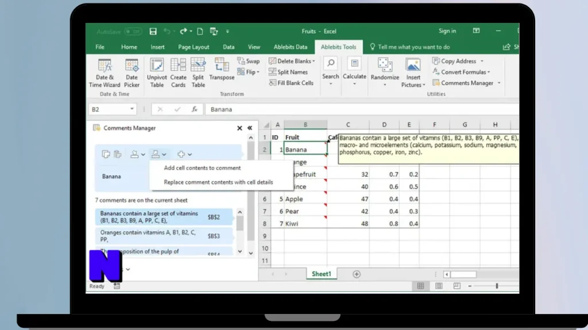
Task: Toggle the AutoSave switch
Action: click(x=133, y=32)
